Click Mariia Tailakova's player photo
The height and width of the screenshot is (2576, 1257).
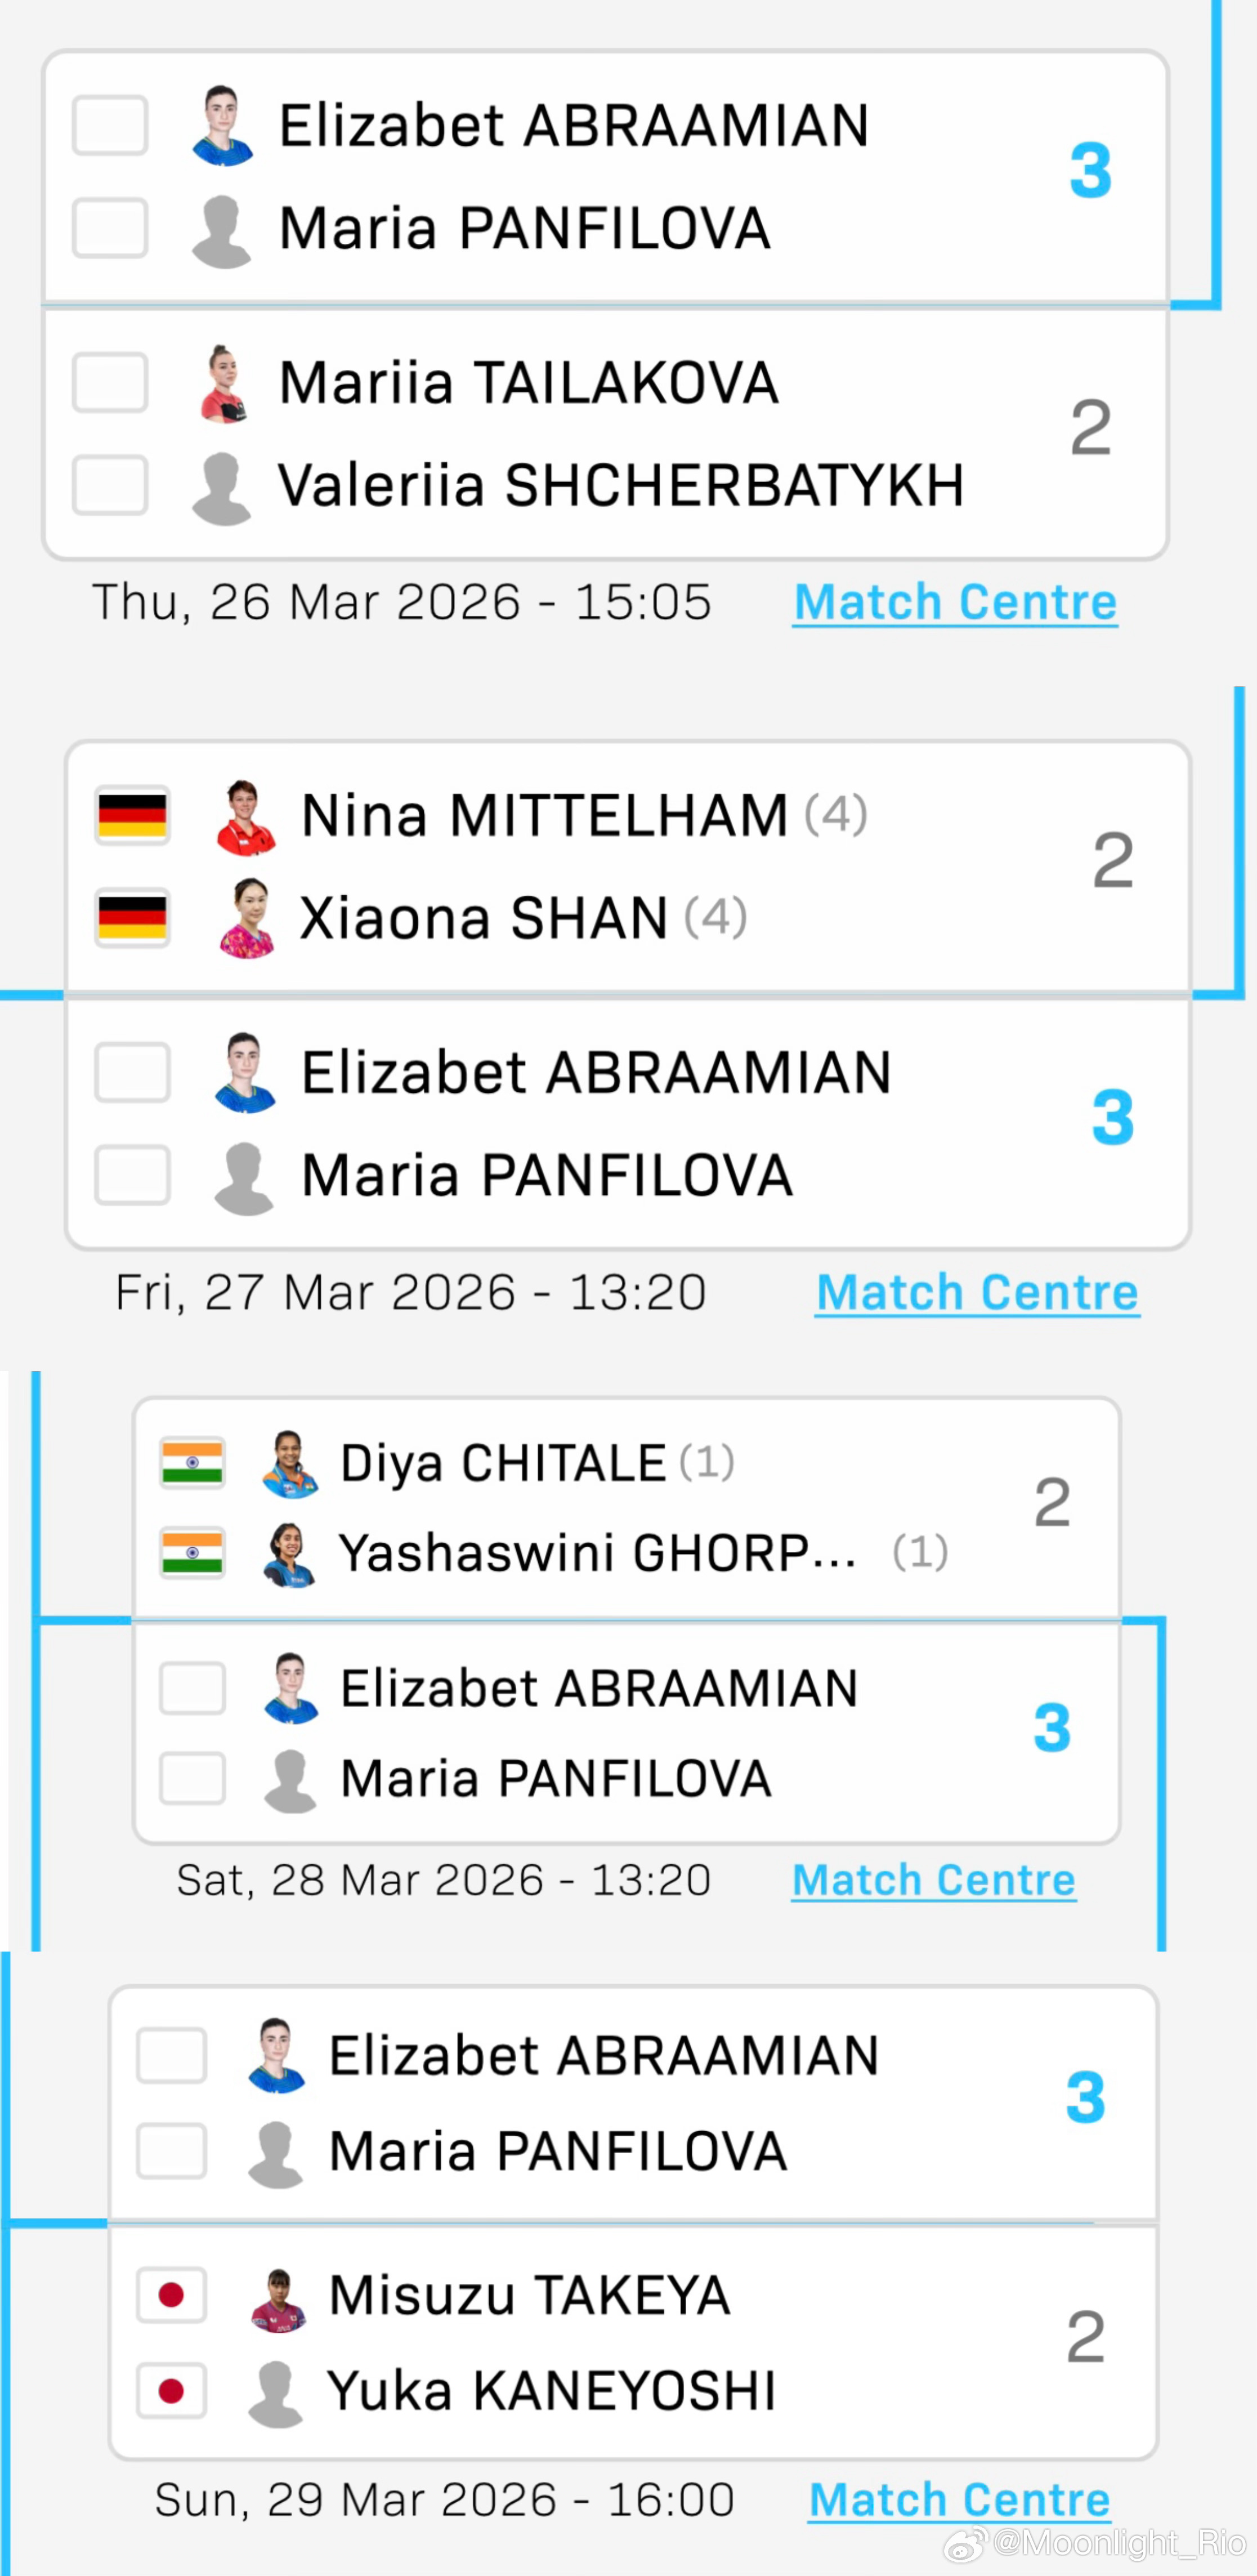point(223,384)
